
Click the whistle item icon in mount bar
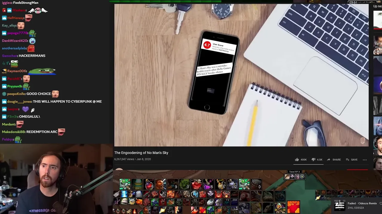point(268,208)
